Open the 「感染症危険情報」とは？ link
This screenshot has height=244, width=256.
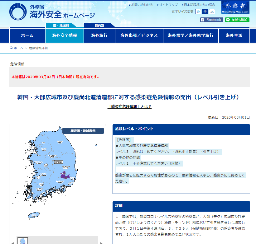[x=129, y=106]
